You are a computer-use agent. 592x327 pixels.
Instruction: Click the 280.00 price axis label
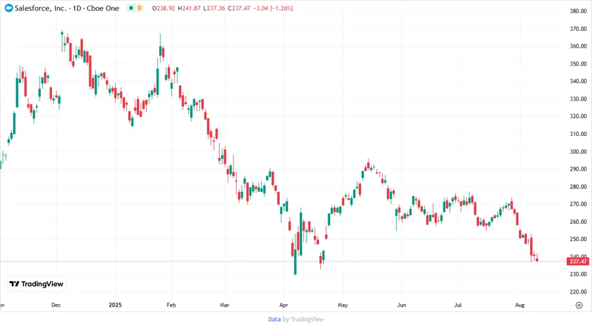pos(578,186)
